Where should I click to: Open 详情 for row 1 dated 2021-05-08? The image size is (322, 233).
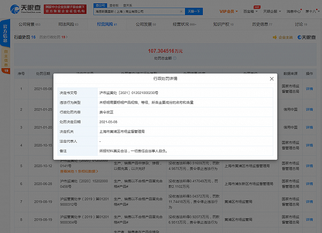point(309,89)
